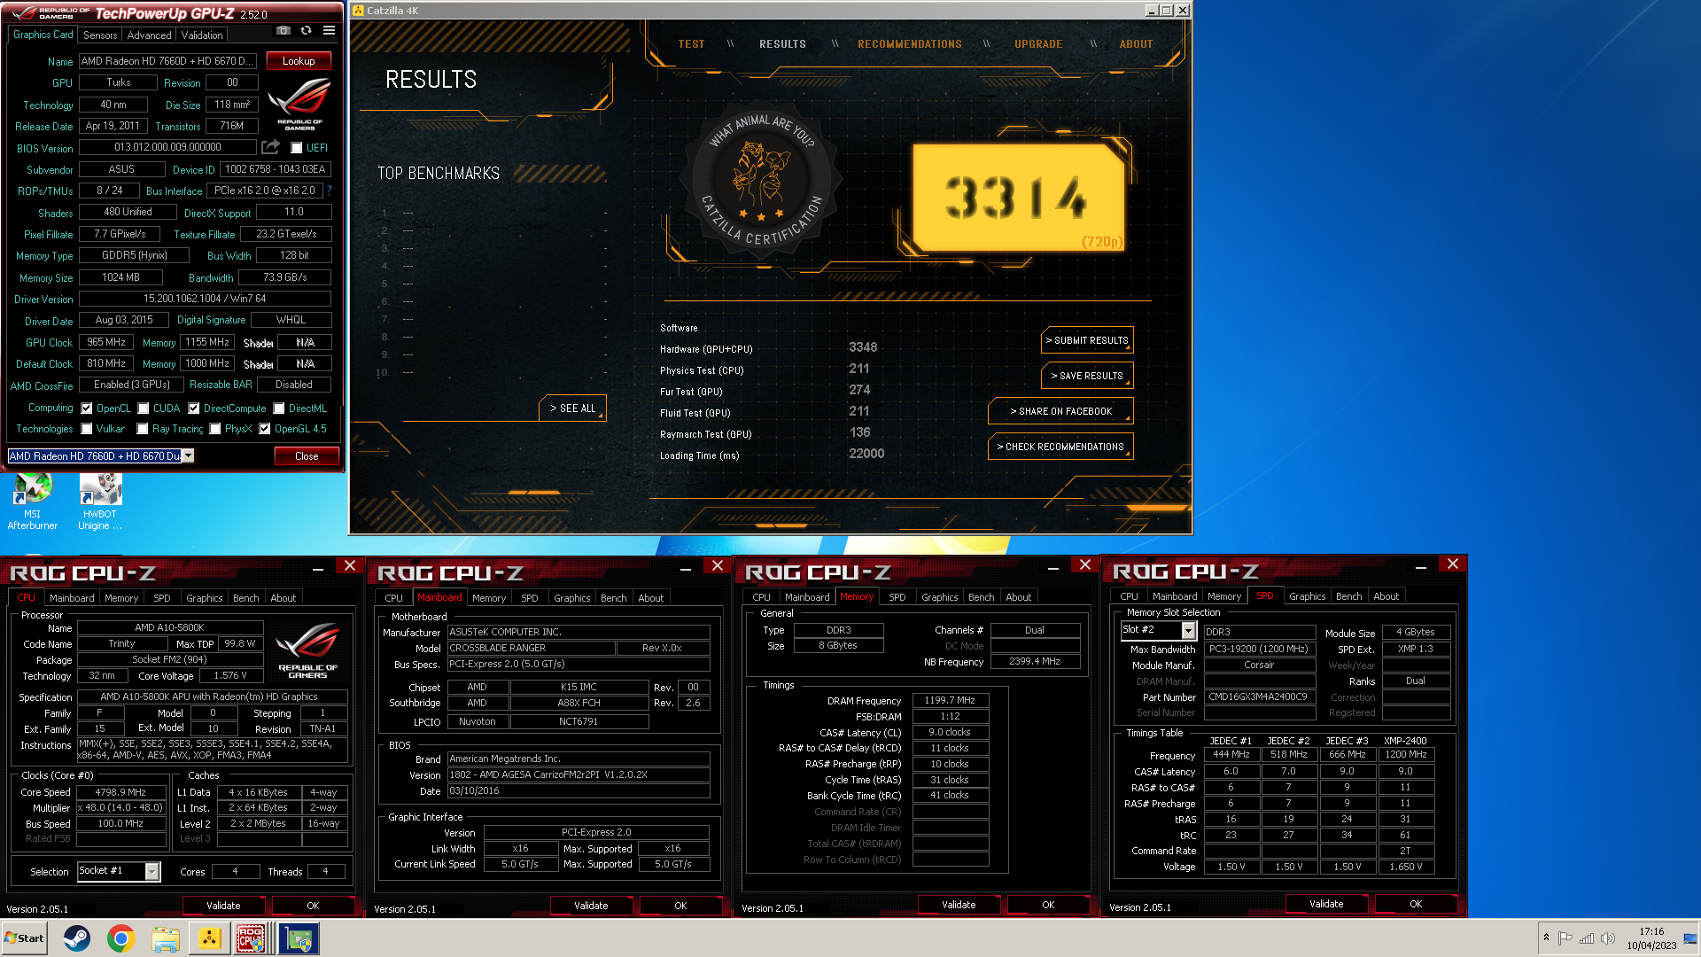The width and height of the screenshot is (1701, 957).
Task: Click the taskbar clock
Action: click(x=1651, y=938)
